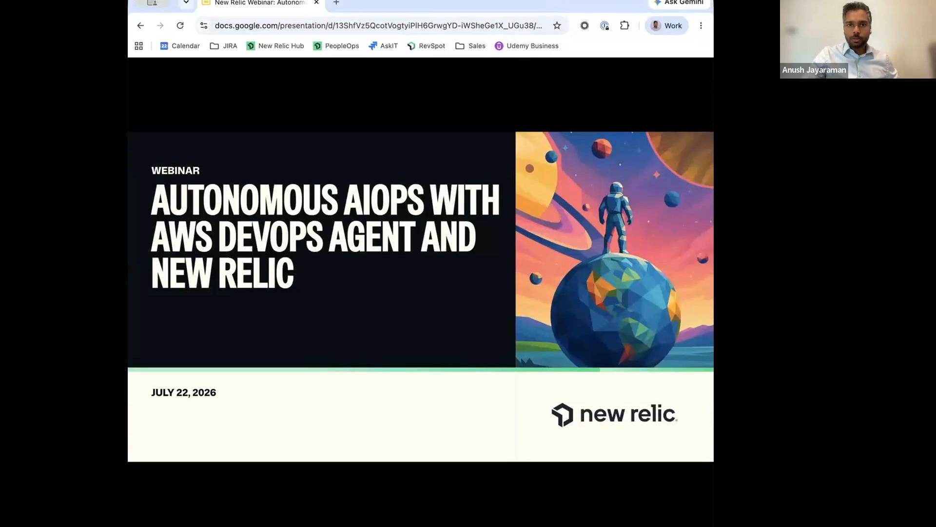Open the Sales bookmarks folder
Image resolution: width=936 pixels, height=527 pixels.
[470, 46]
